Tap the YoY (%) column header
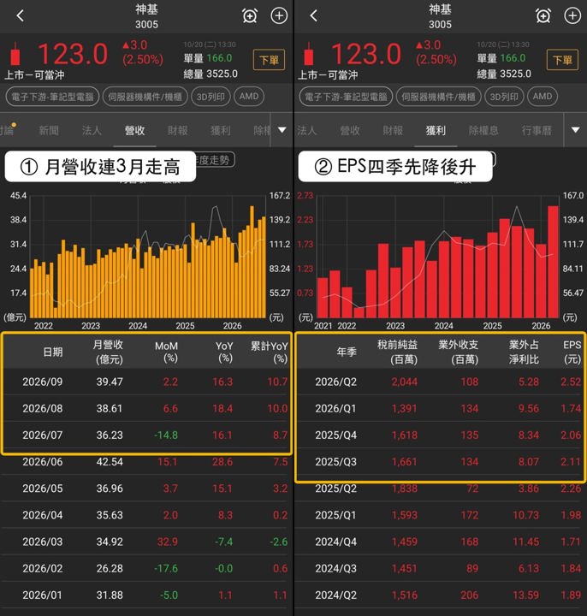The height and width of the screenshot is (616, 587). click(x=224, y=352)
